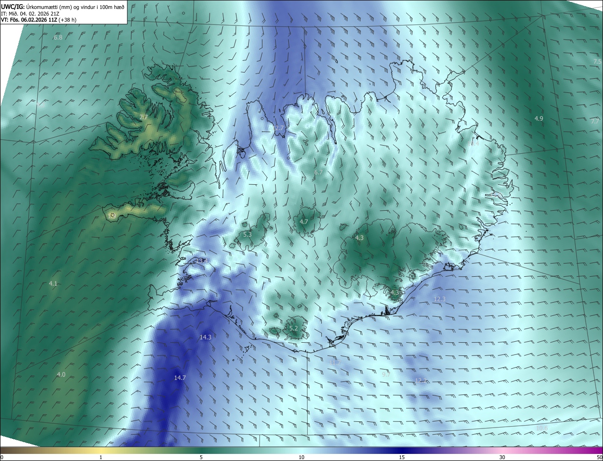The width and height of the screenshot is (603, 461).
Task: Click the 9.7 value label
Action: point(386,374)
